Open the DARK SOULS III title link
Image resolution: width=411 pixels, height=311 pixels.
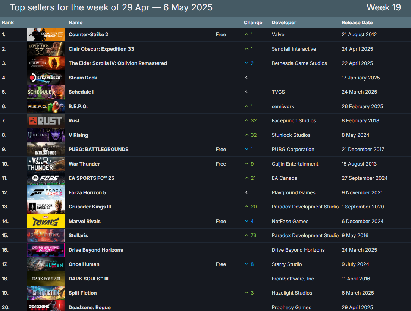click(88, 279)
